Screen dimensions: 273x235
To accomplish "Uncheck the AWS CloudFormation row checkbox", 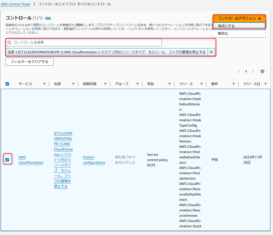I will coord(7,160).
